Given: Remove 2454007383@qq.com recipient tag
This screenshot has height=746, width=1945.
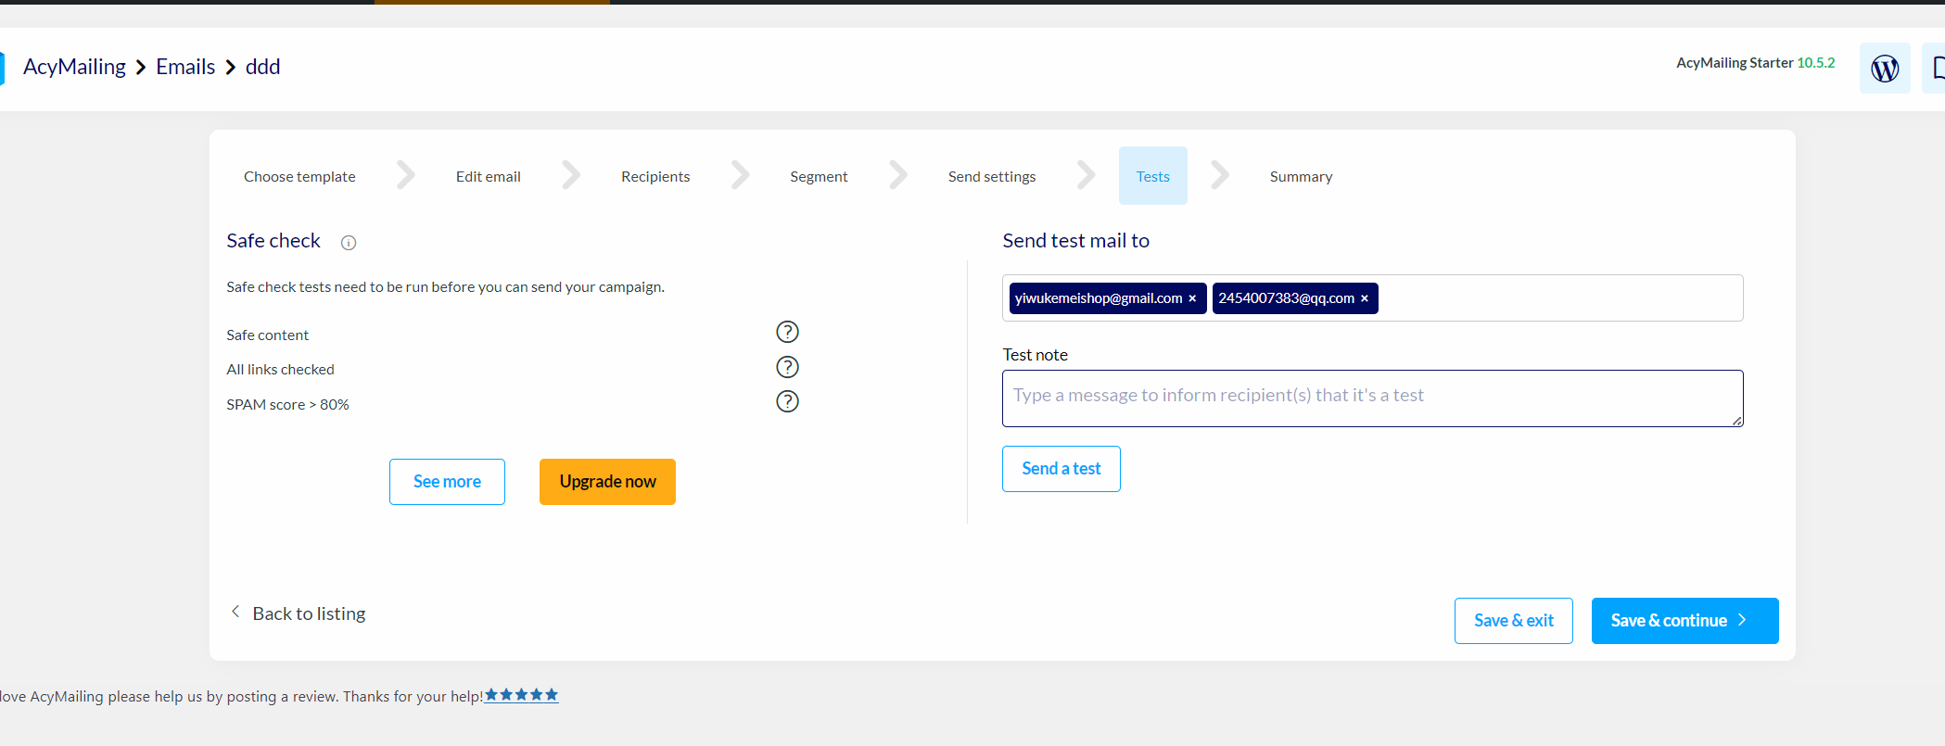Looking at the screenshot, I should 1365,298.
